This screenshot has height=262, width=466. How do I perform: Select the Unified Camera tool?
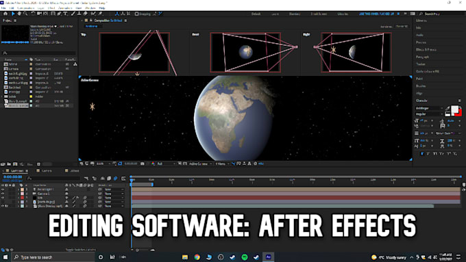tap(39, 14)
